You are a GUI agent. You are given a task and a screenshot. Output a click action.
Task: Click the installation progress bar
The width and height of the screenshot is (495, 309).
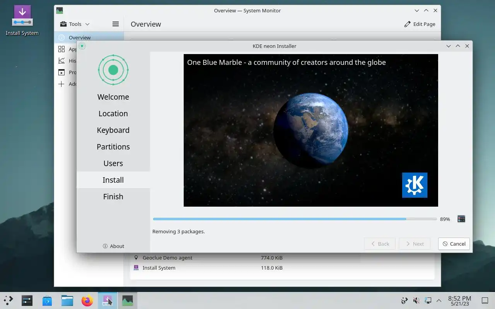(295, 219)
